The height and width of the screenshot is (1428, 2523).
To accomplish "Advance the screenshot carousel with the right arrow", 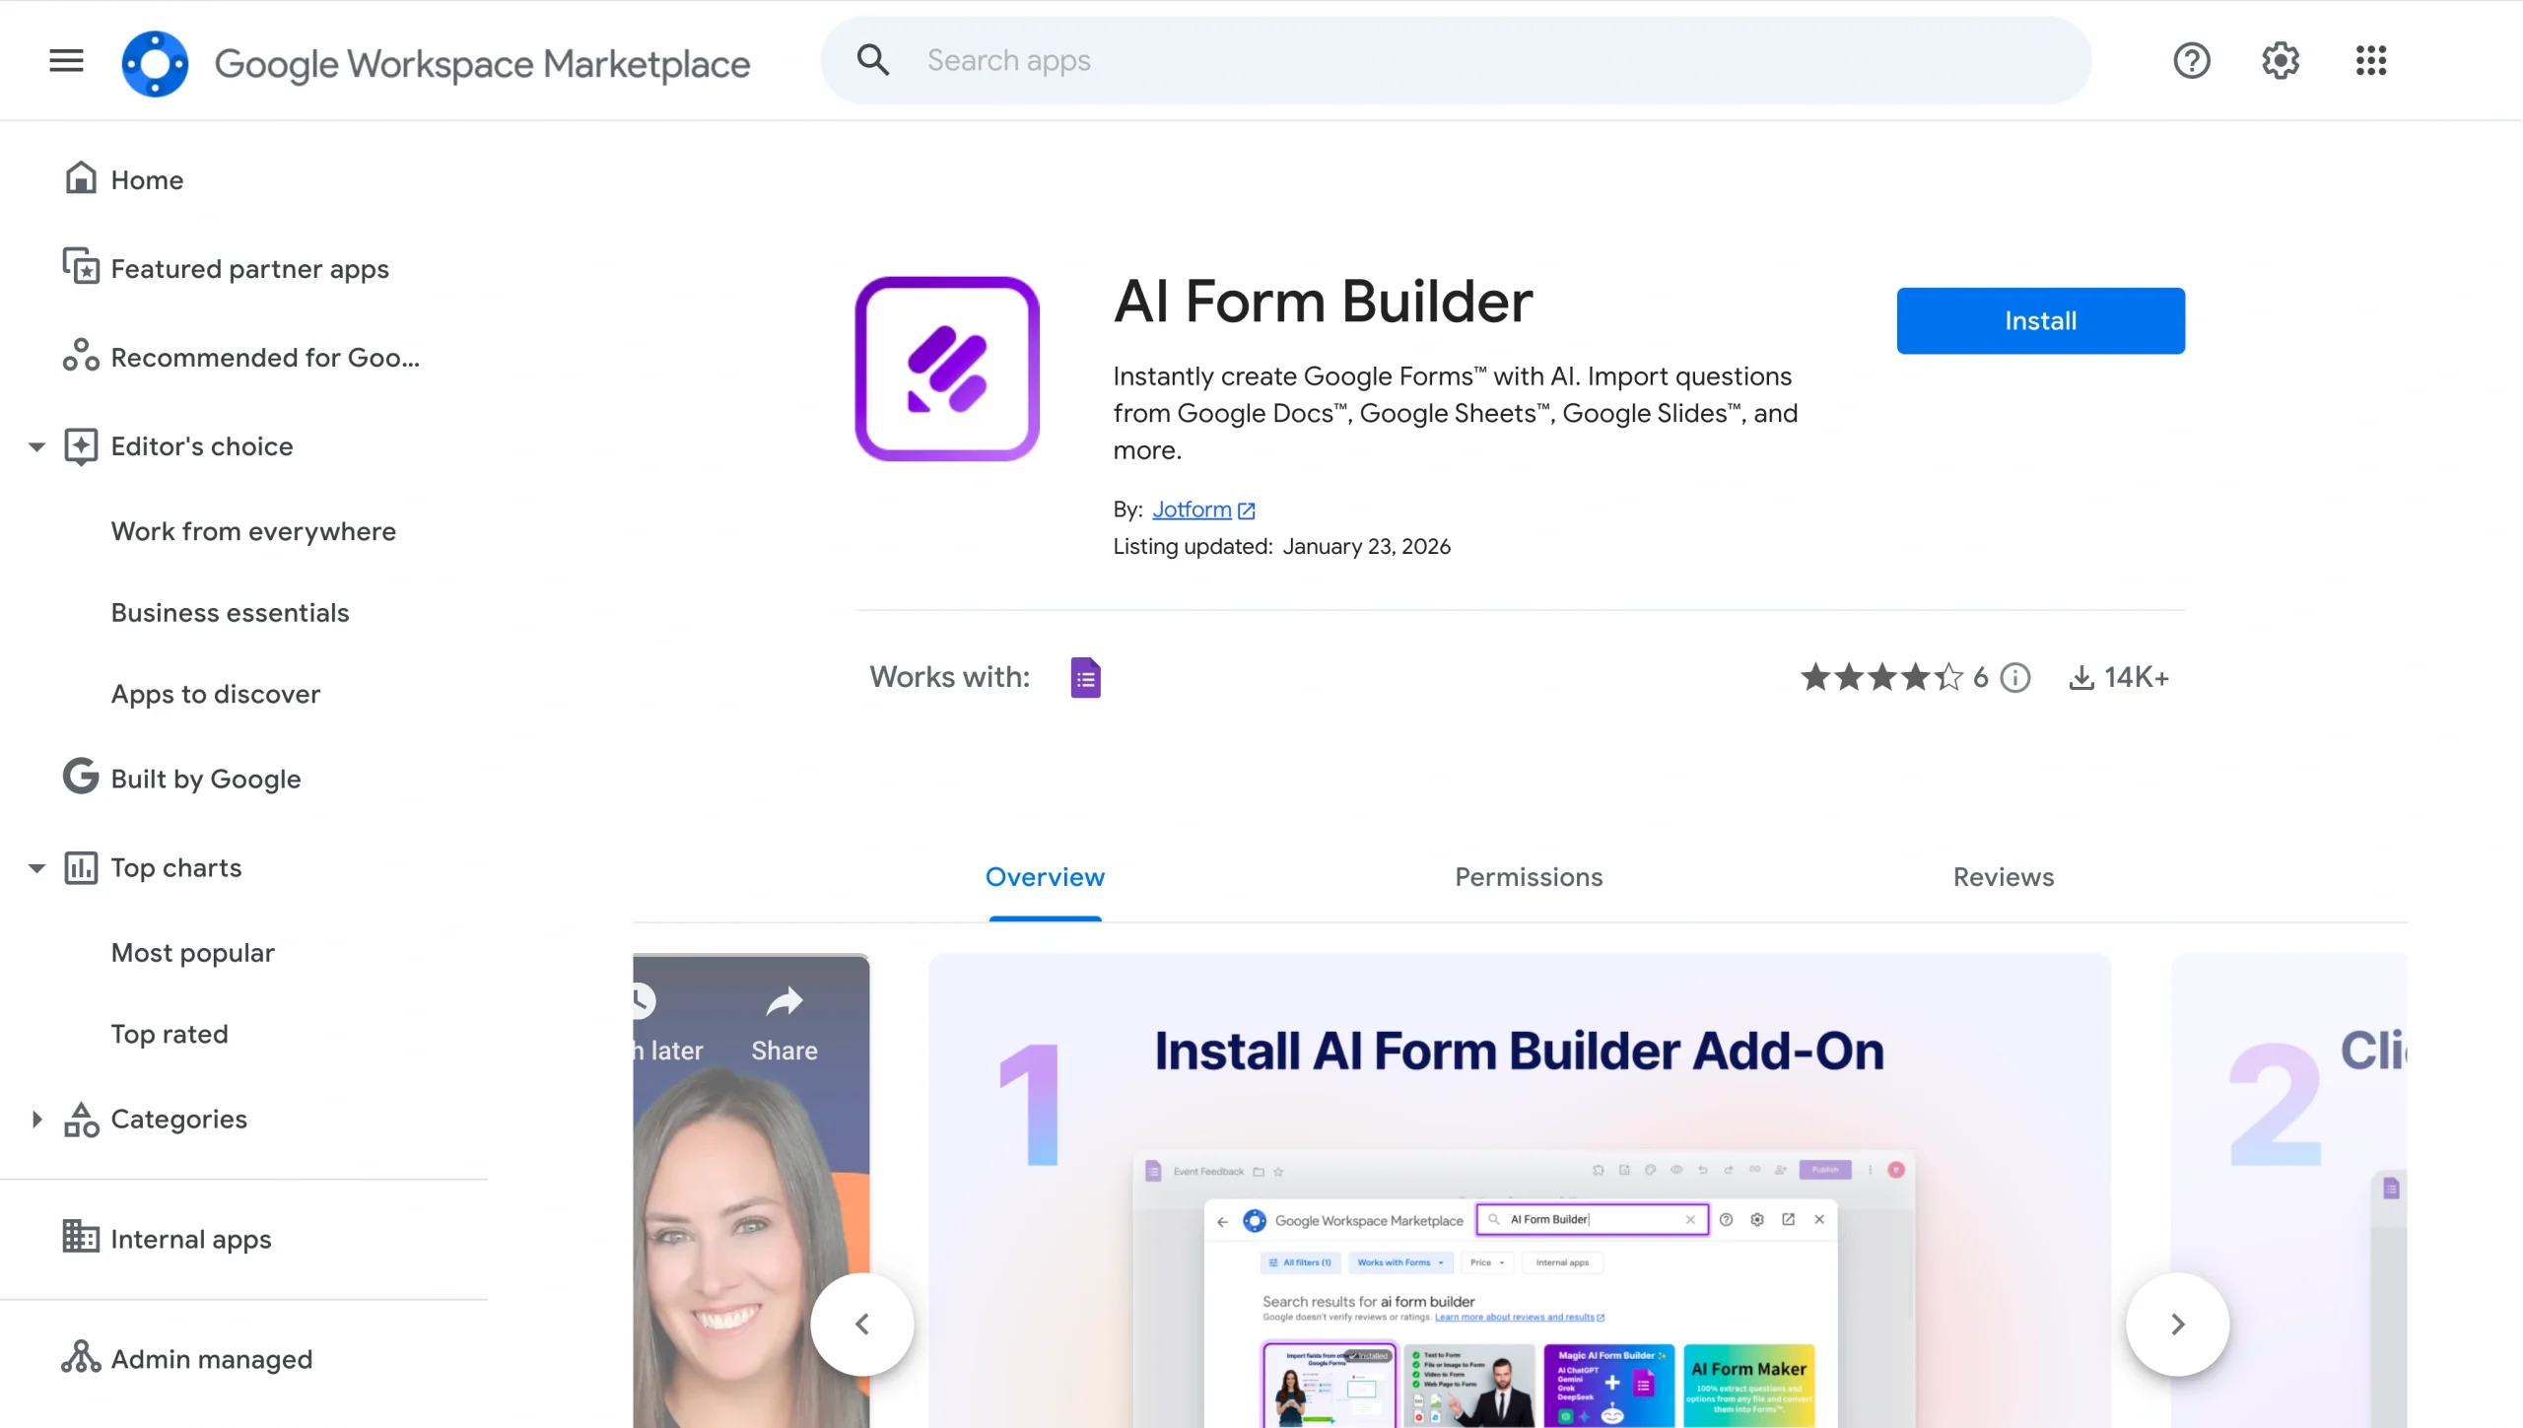I will click(2176, 1325).
